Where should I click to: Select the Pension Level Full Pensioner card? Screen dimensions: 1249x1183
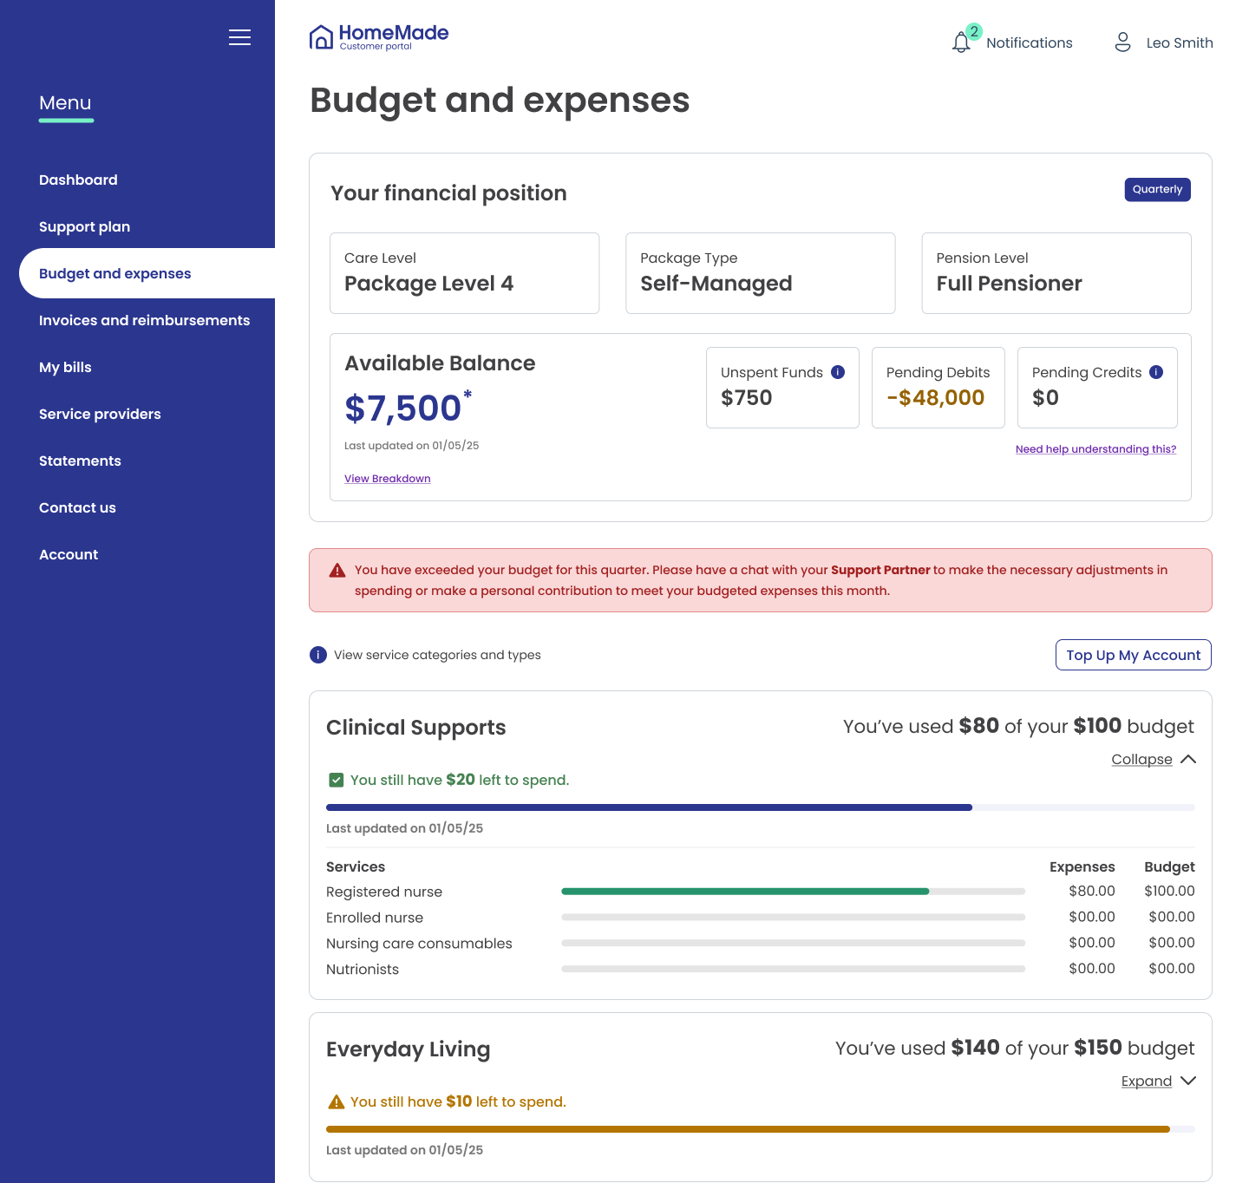pos(1056,273)
